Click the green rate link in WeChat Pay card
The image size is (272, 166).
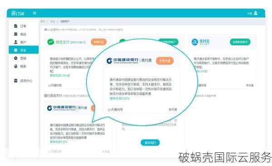(x=60, y=75)
